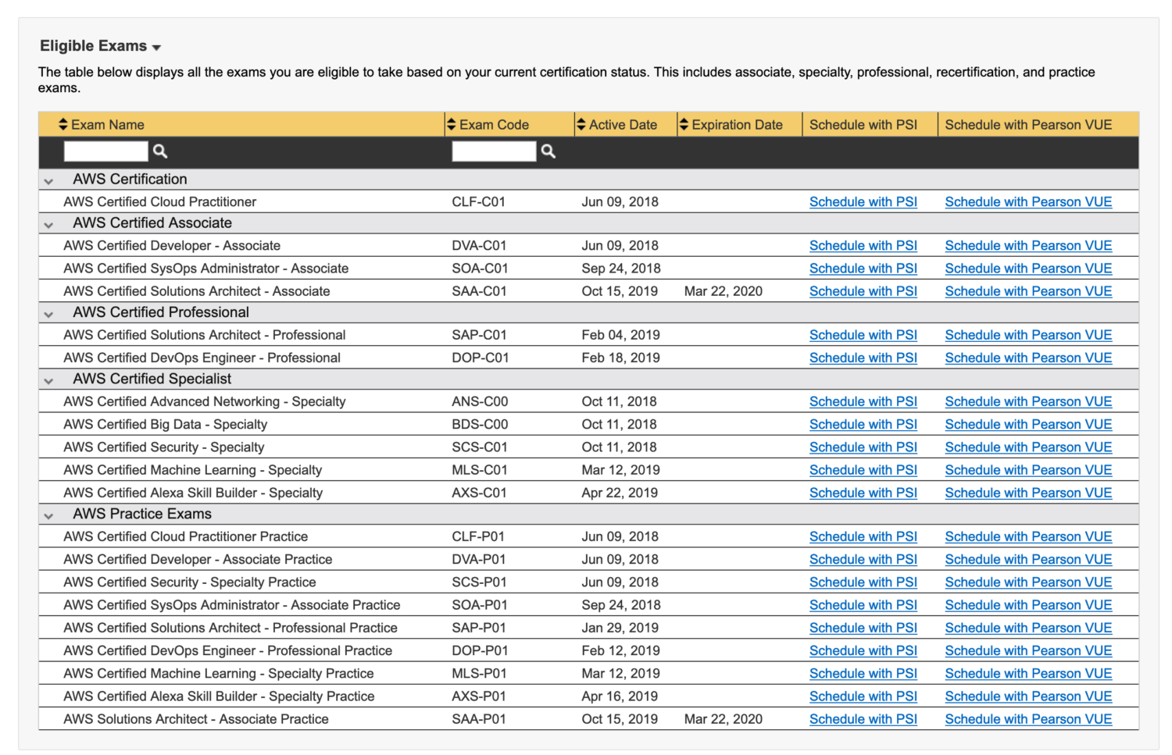Schedule DevOps Engineer DOP-C01 with PSI
The width and height of the screenshot is (1172, 755).
click(863, 358)
